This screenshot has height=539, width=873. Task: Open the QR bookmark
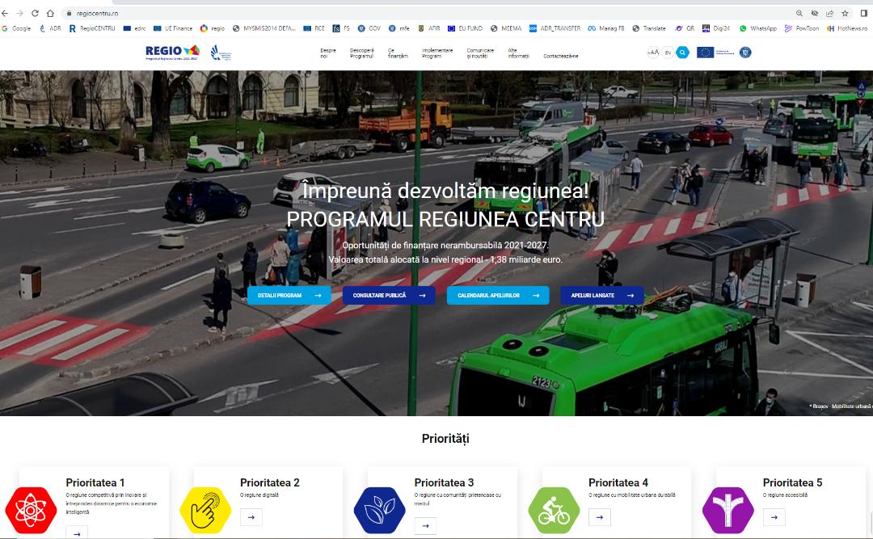pyautogui.click(x=685, y=28)
